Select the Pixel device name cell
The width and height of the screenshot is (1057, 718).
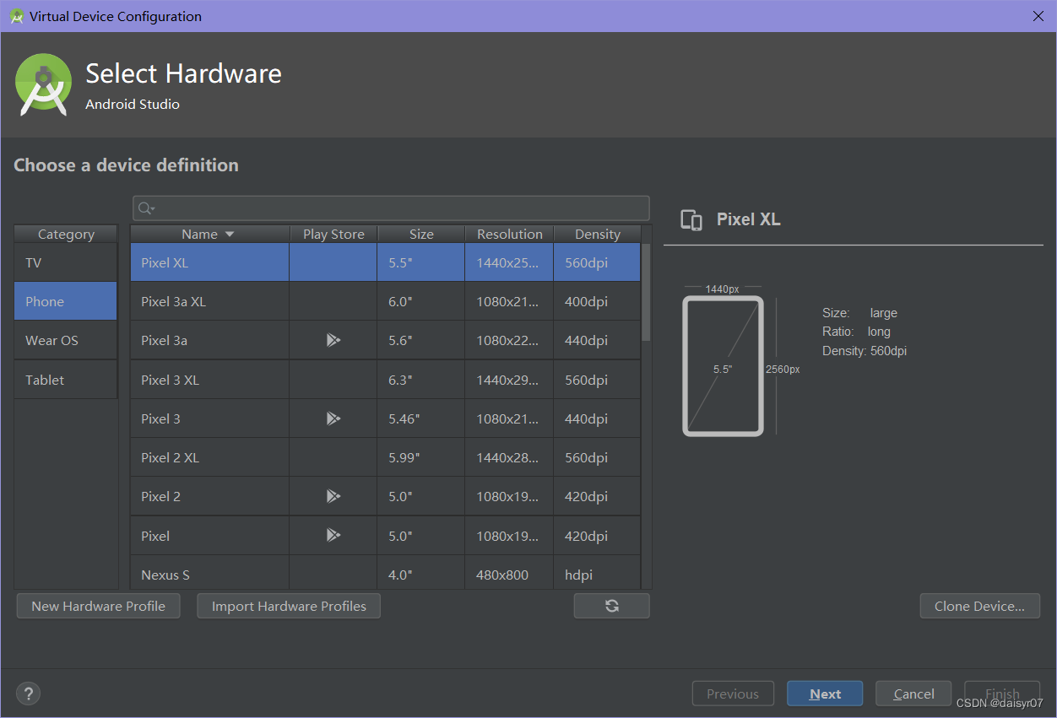[209, 535]
